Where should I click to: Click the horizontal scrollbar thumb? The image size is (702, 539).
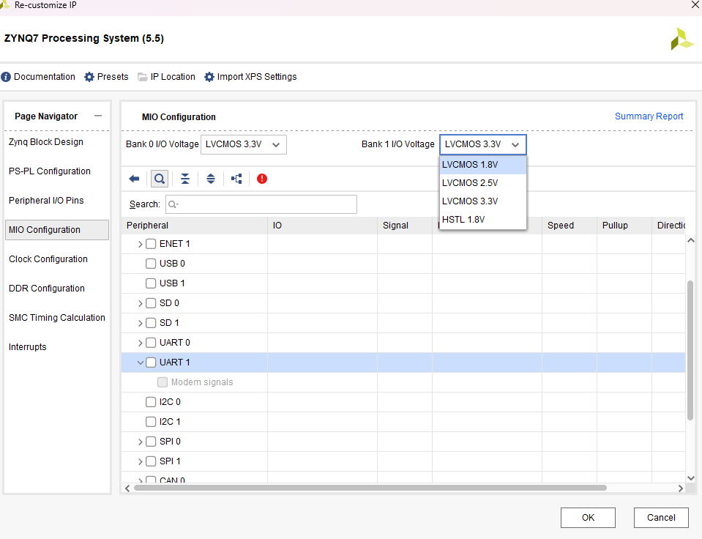pos(370,488)
